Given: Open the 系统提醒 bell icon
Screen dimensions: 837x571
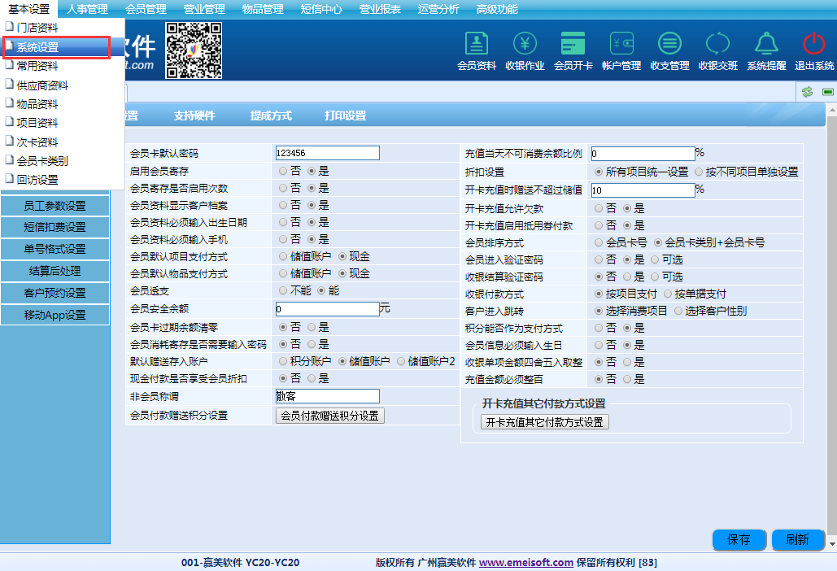Looking at the screenshot, I should tap(766, 45).
